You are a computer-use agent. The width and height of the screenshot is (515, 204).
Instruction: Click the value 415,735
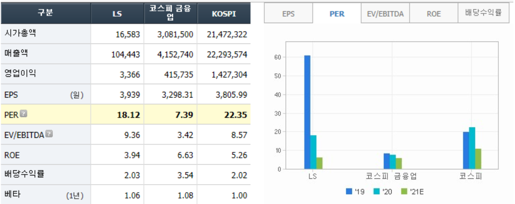pos(179,75)
